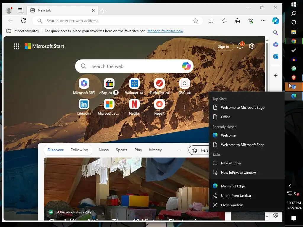Screen dimensions: 303x227
Task: Add this page to favorites star
Action: coord(196,21)
